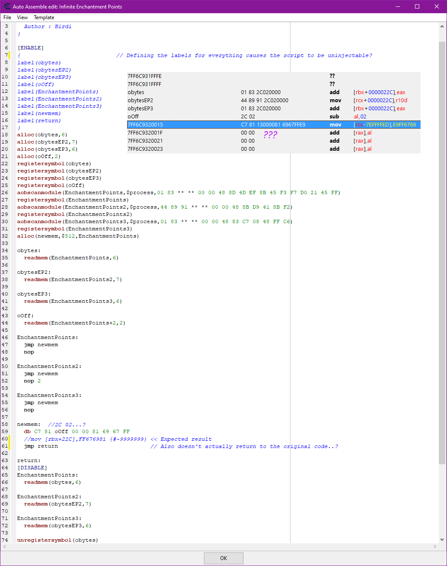
Task: Select the oOff sub instruction row
Action: tap(256, 116)
